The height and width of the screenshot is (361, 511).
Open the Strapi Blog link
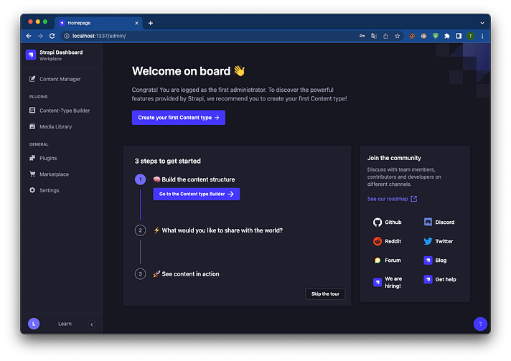pyautogui.click(x=435, y=260)
